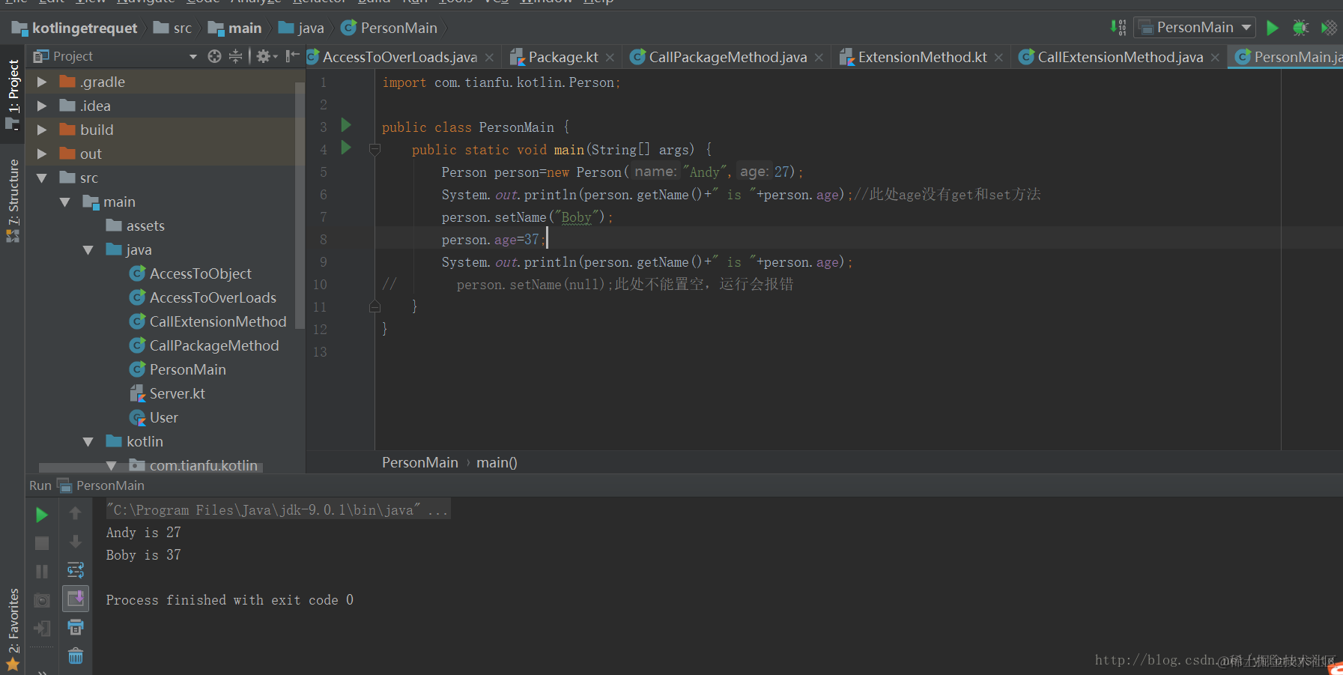Viewport: 1343px width, 675px height.
Task: Close the CallExtensionMethod.java tab
Action: pos(1215,58)
